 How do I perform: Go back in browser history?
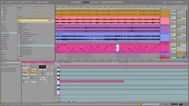tap(2, 5)
